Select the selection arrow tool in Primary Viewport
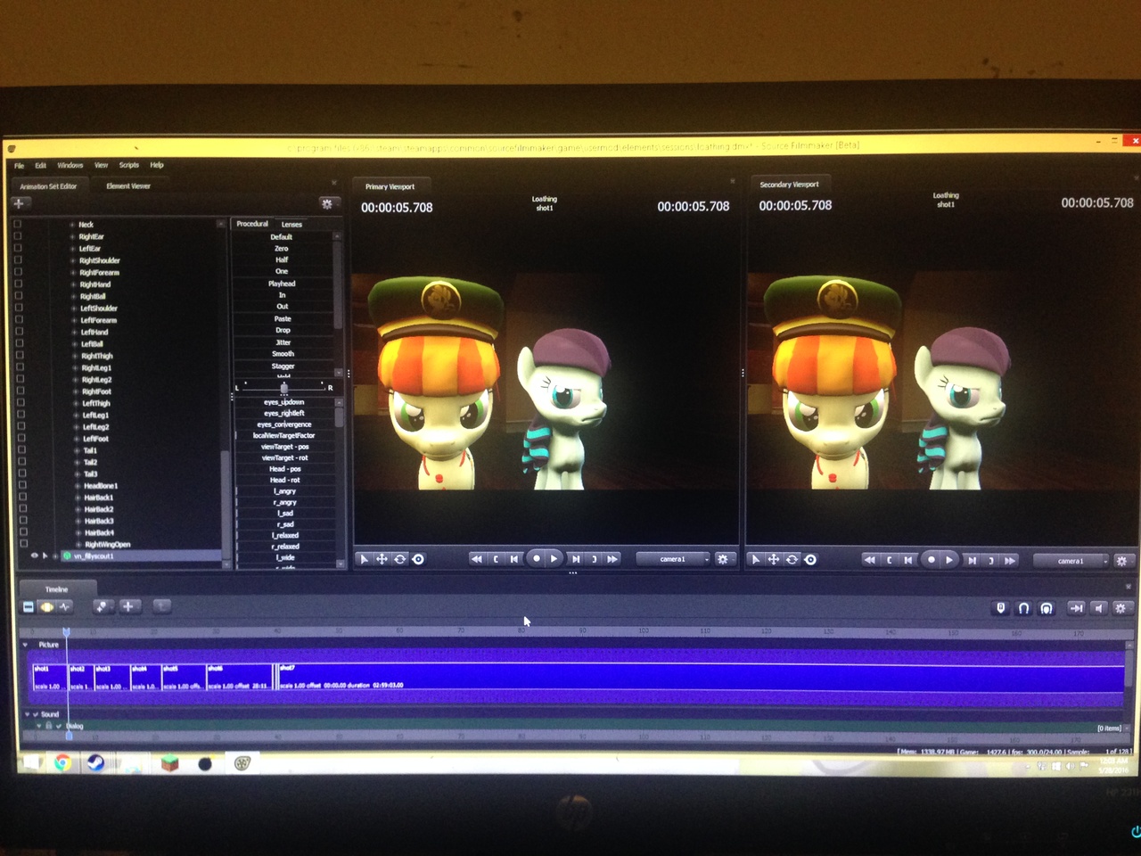 point(364,559)
